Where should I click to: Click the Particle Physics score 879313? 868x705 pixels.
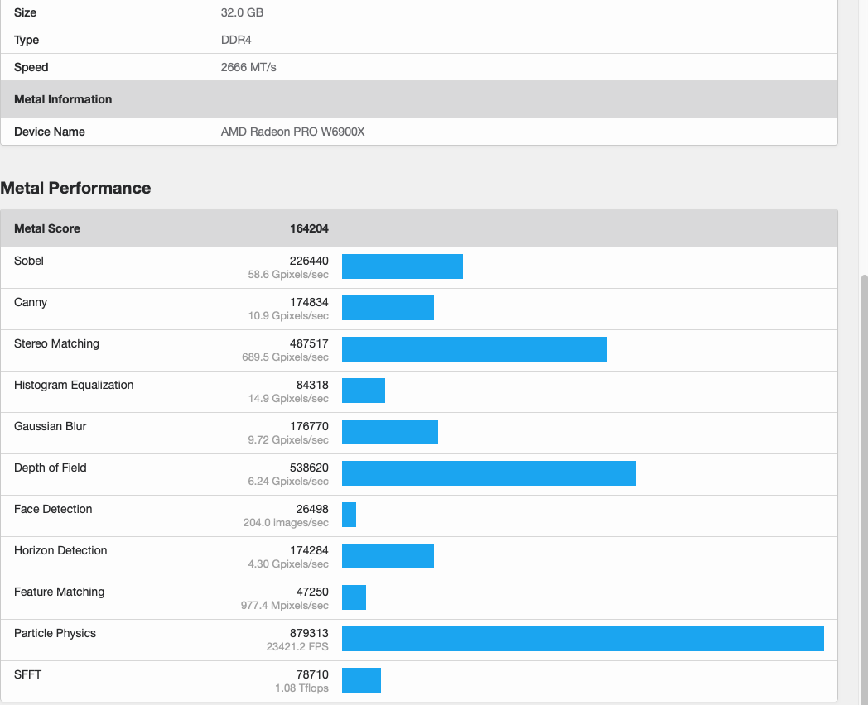click(x=309, y=634)
